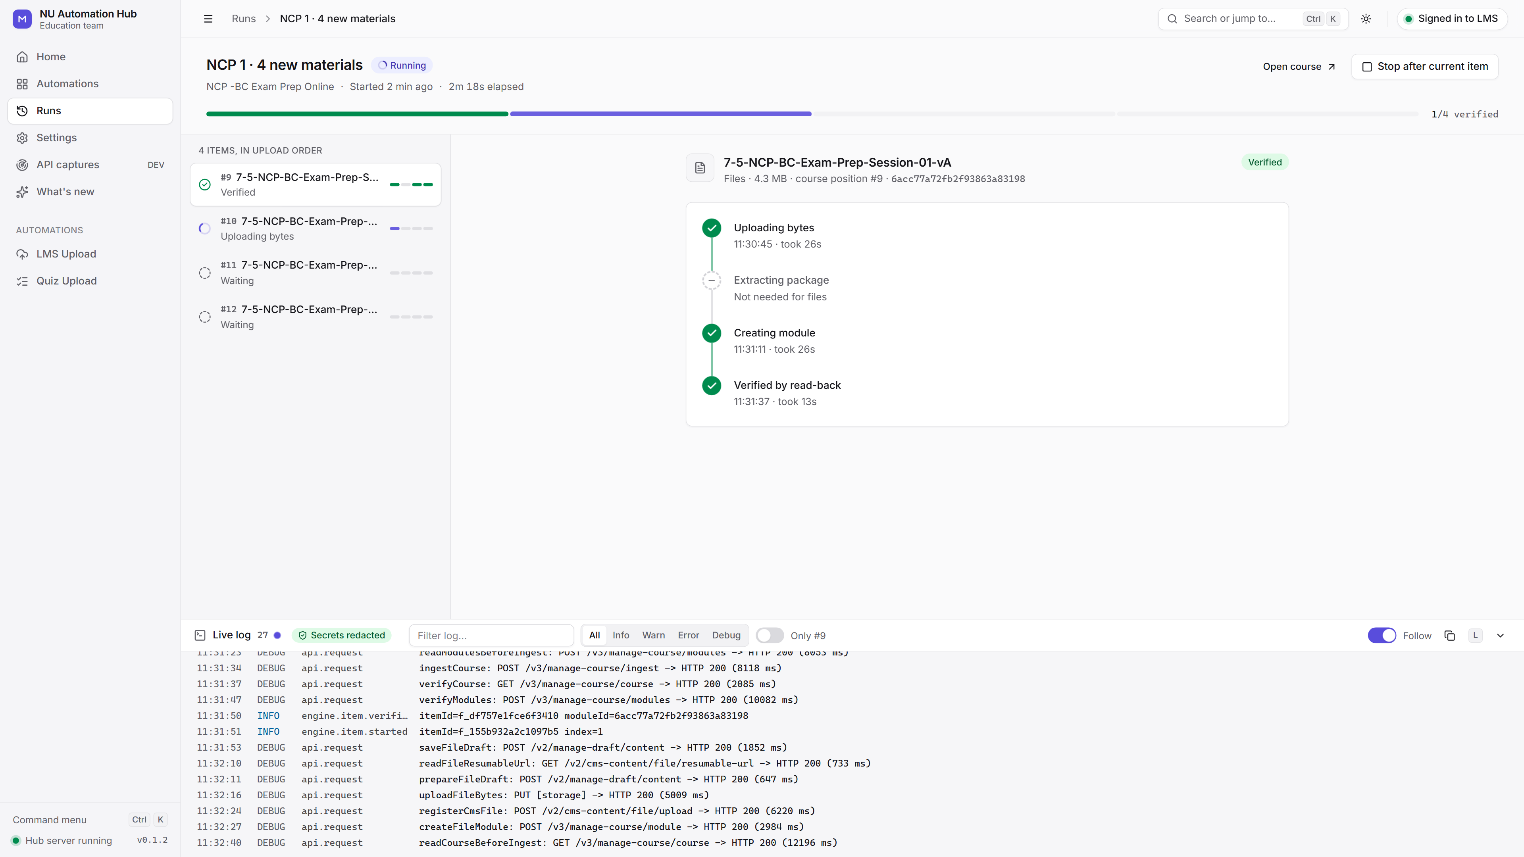The height and width of the screenshot is (857, 1524).
Task: Open API captures page
Action: [x=90, y=165]
